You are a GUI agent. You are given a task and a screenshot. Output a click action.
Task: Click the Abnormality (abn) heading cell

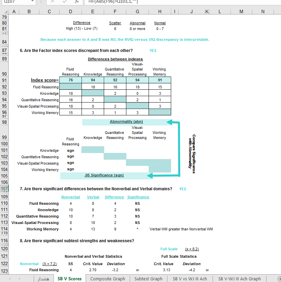126,122
